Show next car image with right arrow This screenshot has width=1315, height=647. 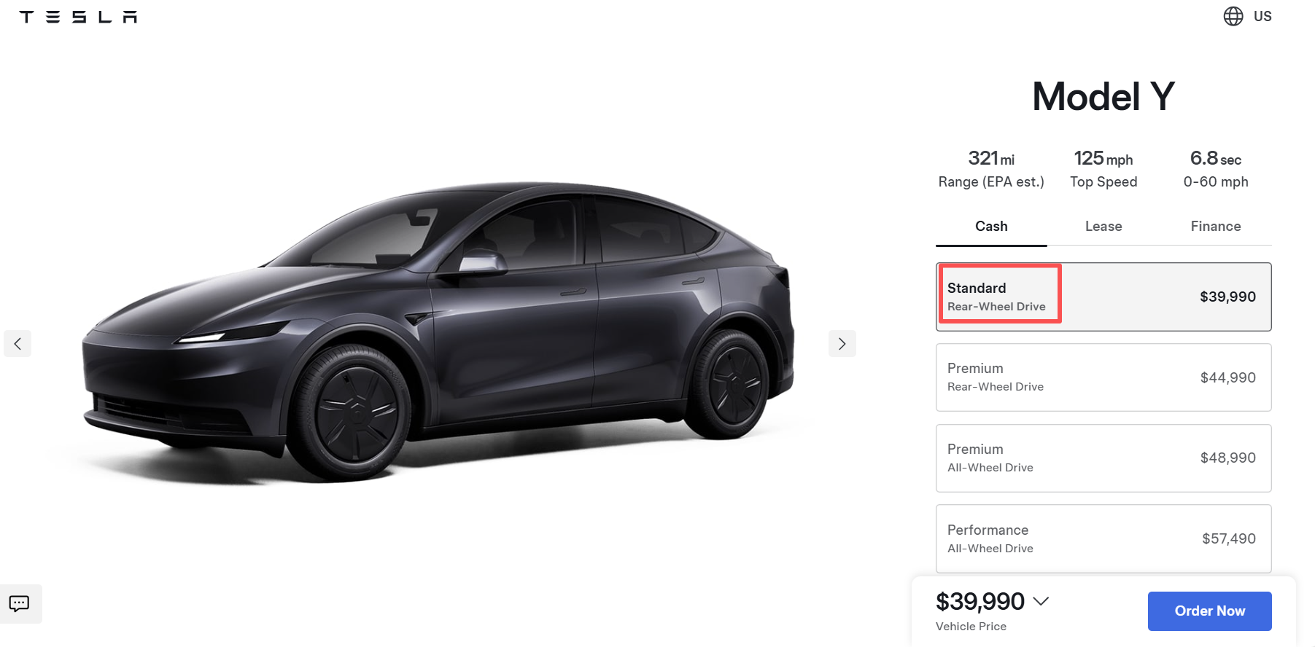pyautogui.click(x=842, y=343)
